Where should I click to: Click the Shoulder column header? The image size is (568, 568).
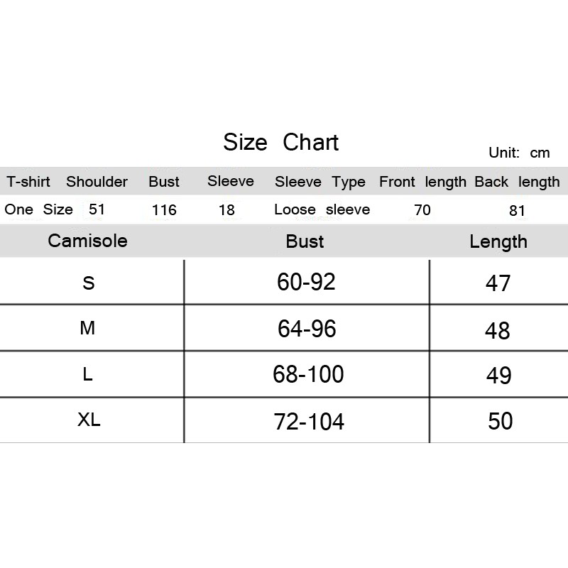tap(97, 182)
